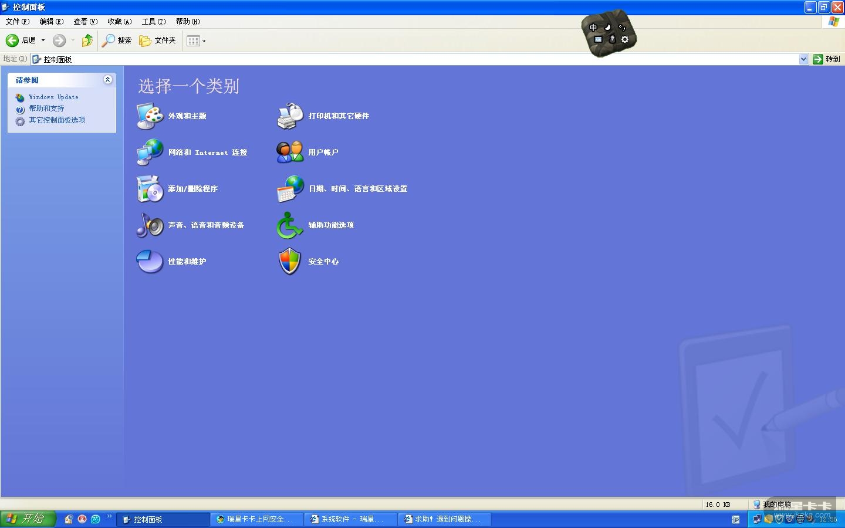845x528 pixels.
Task: Toggle the 中 Chinese/English input mode
Action: 593,28
